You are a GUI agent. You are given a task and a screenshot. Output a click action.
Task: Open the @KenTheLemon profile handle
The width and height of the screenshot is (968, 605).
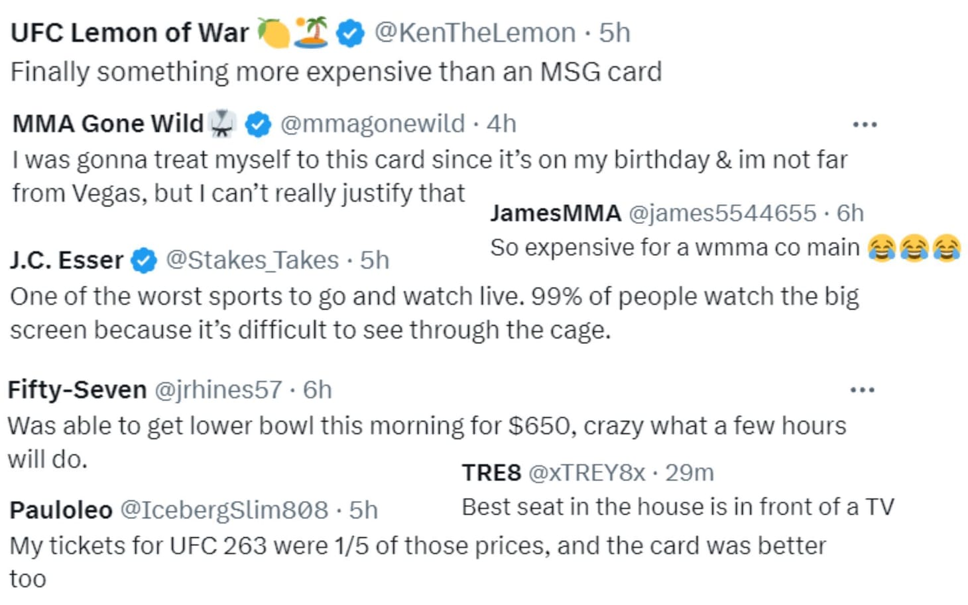click(x=475, y=33)
